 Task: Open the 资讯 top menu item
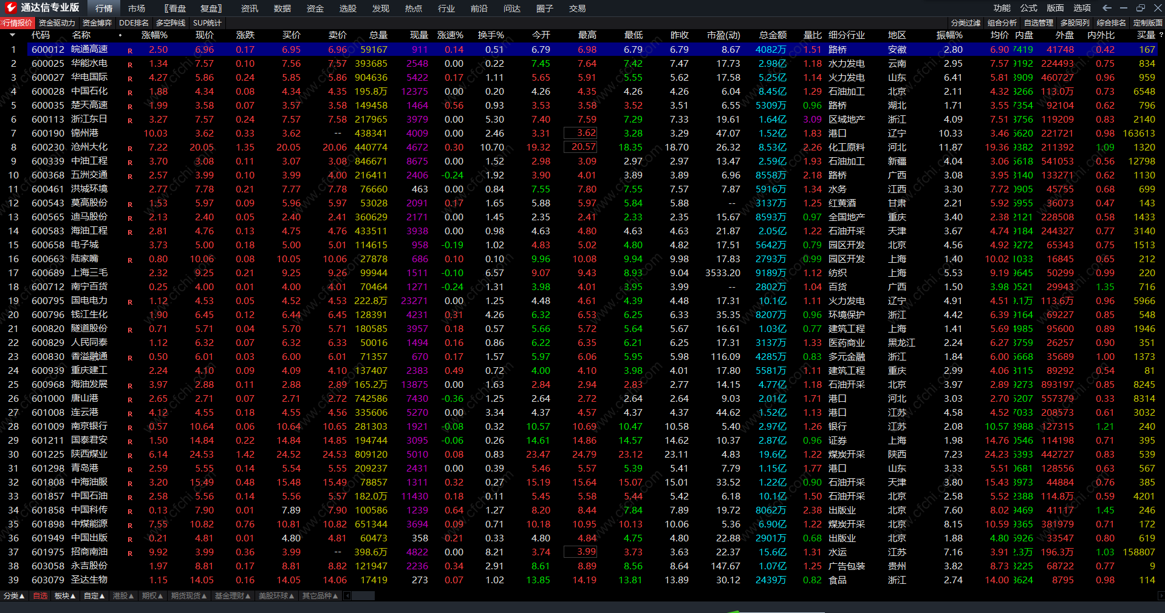click(250, 8)
